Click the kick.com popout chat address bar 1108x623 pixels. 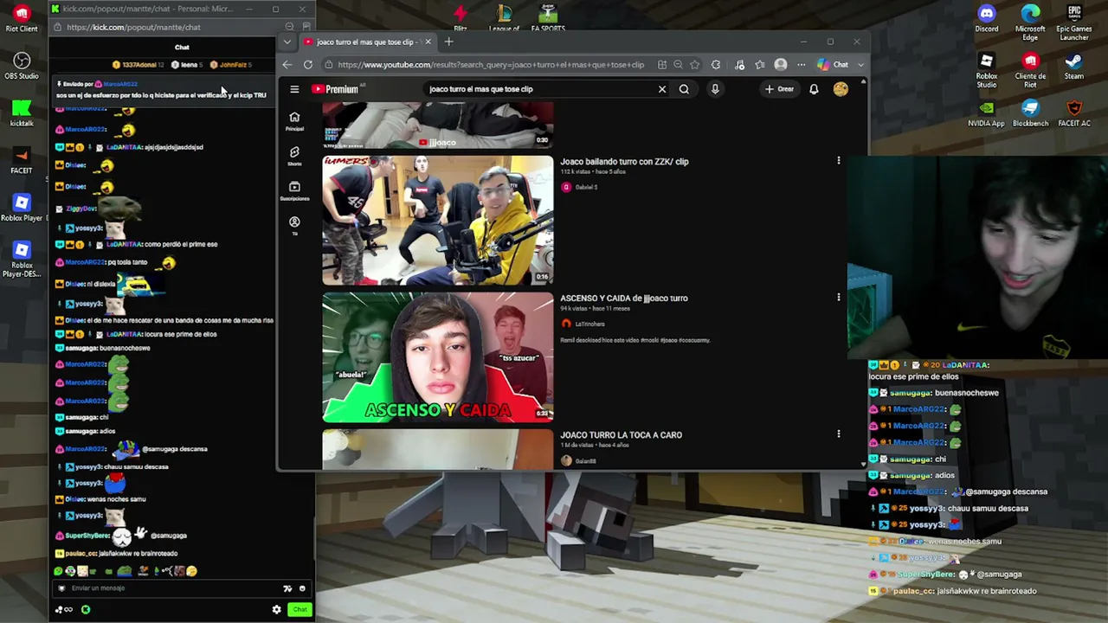click(133, 27)
